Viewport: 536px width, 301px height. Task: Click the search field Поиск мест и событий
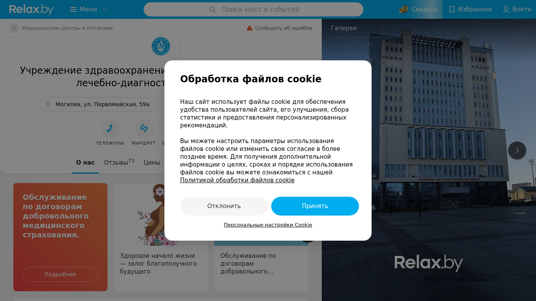tap(253, 9)
